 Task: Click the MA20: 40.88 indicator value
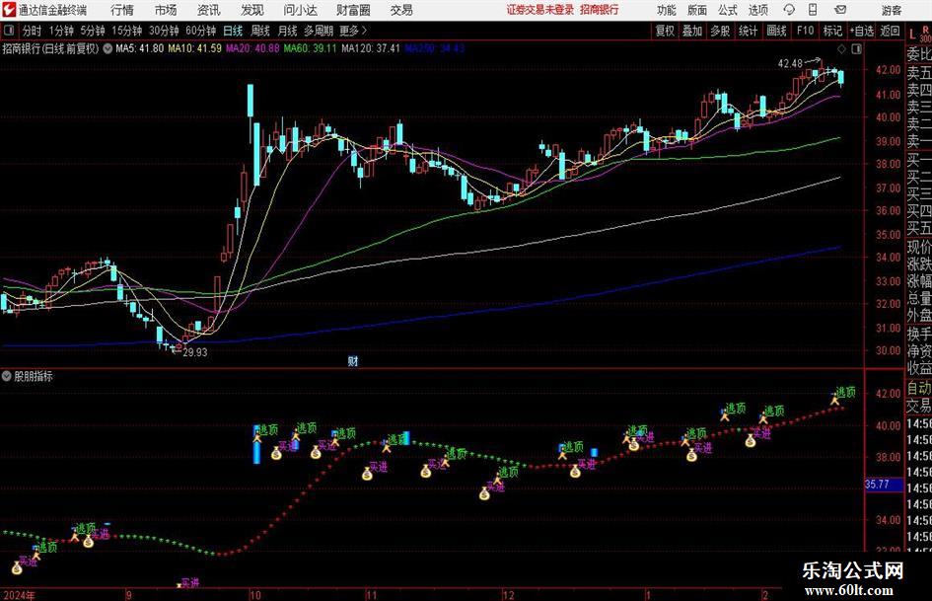tap(252, 48)
